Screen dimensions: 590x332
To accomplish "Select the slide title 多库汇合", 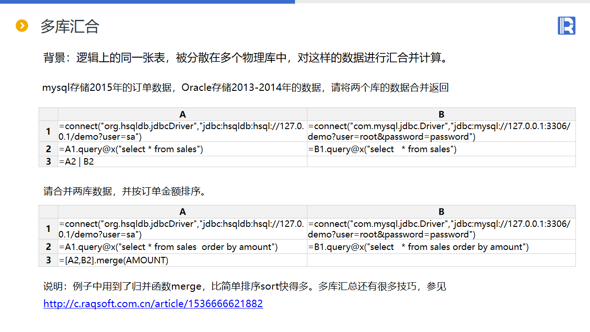I will point(70,26).
